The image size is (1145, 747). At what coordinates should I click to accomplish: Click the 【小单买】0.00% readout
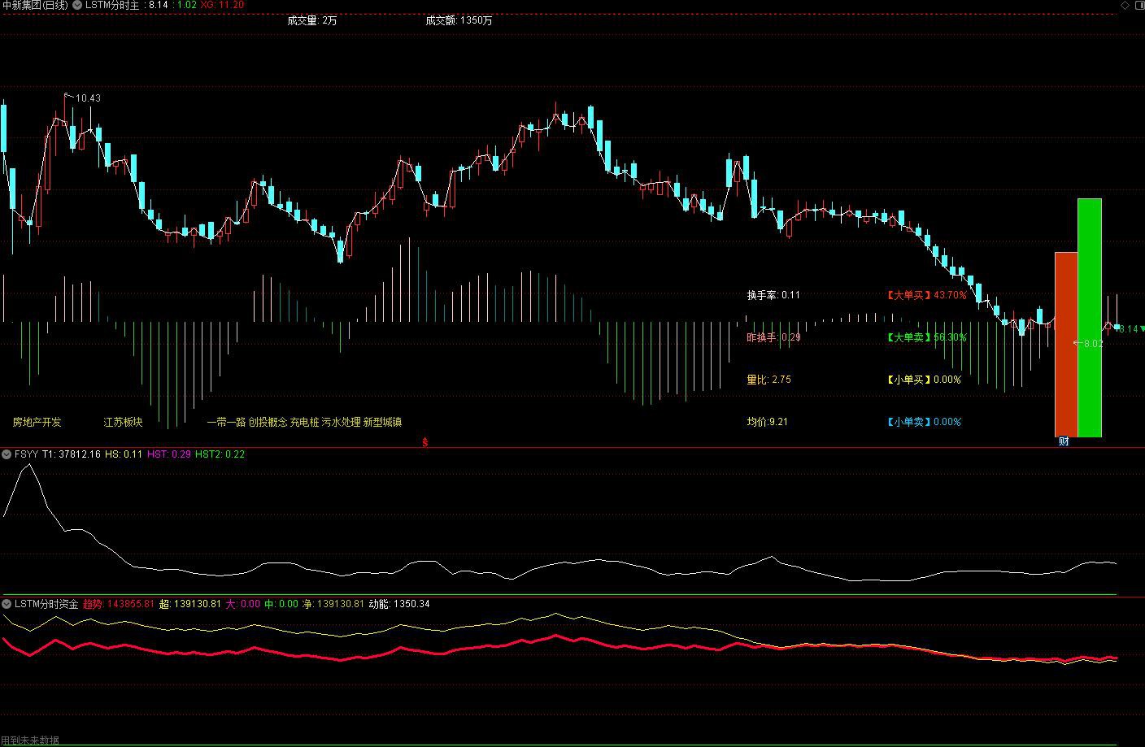pyautogui.click(x=923, y=380)
